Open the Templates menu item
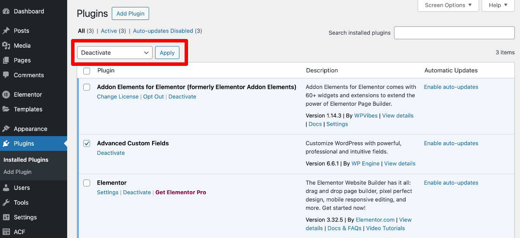The image size is (520, 238). pos(33,109)
